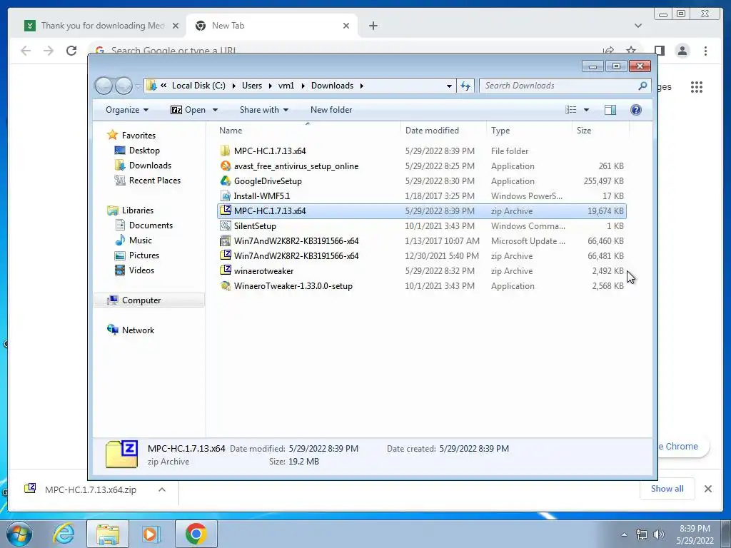Expand the view options dropdown arrow

click(x=587, y=110)
